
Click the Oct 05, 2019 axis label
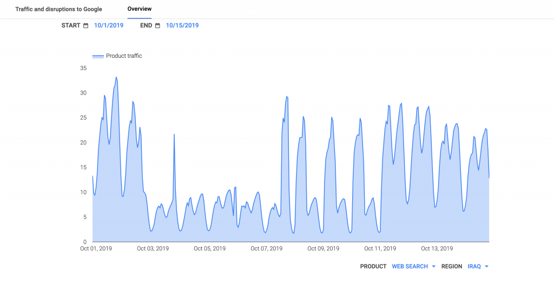(x=209, y=249)
